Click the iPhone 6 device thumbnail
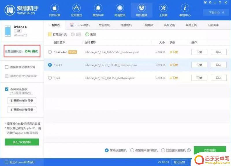Viewport: 231px width, 166px height. pyautogui.click(x=8, y=31)
